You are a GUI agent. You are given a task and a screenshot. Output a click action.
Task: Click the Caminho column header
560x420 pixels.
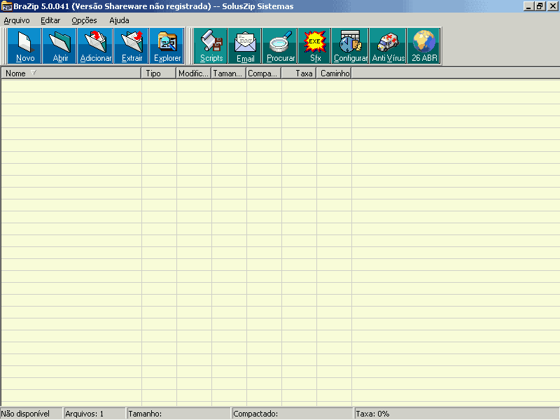pyautogui.click(x=334, y=73)
